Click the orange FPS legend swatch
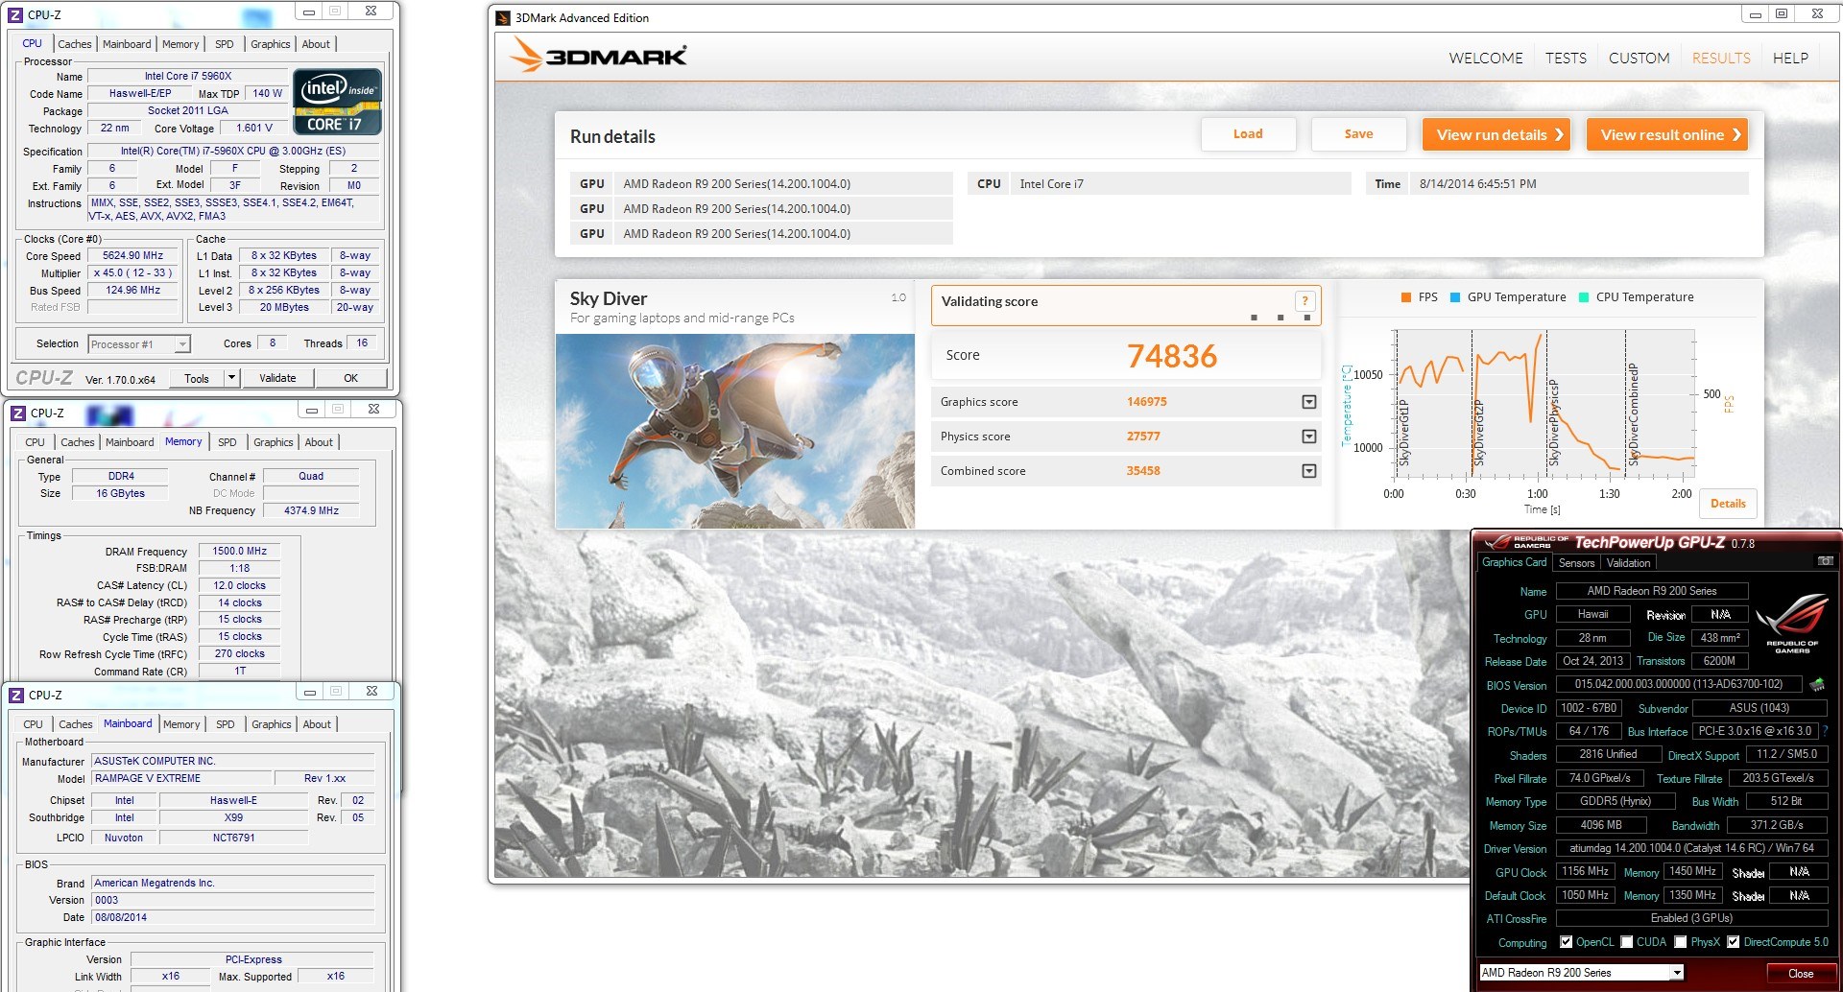1843x992 pixels. click(x=1406, y=297)
